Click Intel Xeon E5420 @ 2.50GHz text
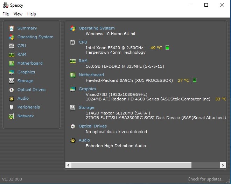 [114, 48]
